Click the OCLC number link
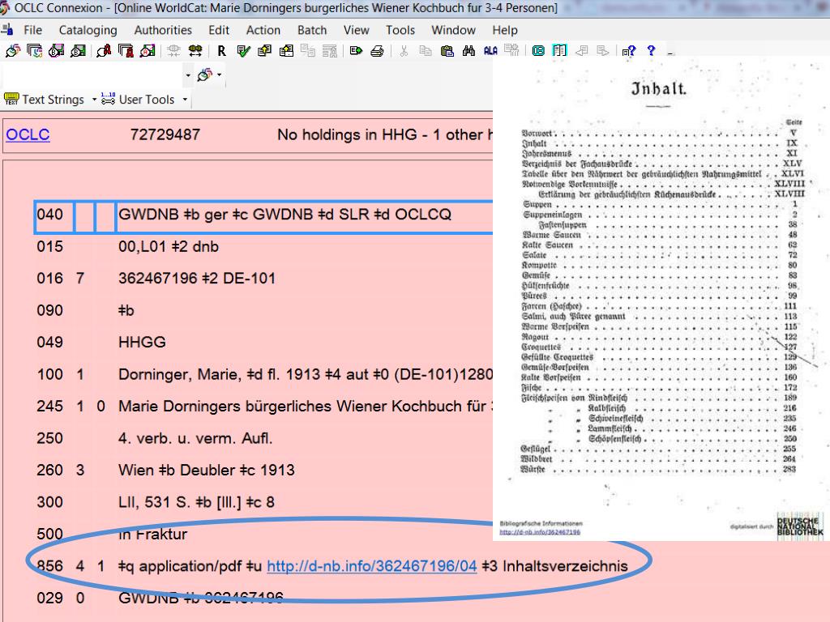The height and width of the screenshot is (622, 830). click(28, 134)
